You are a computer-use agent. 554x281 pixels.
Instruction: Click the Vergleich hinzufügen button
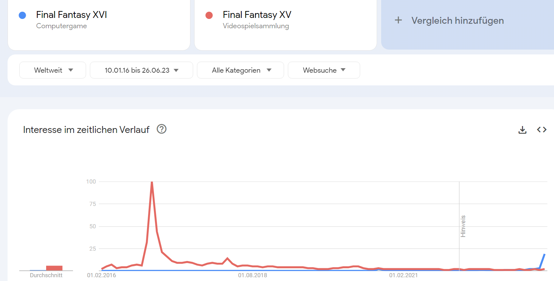point(468,21)
